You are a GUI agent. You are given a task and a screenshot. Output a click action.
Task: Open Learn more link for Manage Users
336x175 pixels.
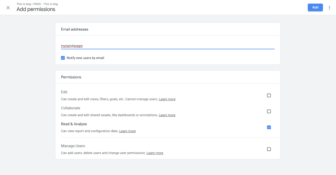155,153
